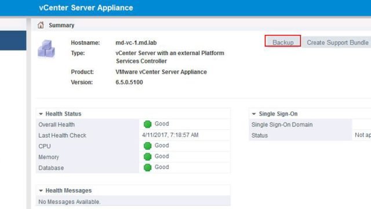This screenshot has width=371, height=209.
Task: Click the green Memory status icon
Action: [x=147, y=157]
